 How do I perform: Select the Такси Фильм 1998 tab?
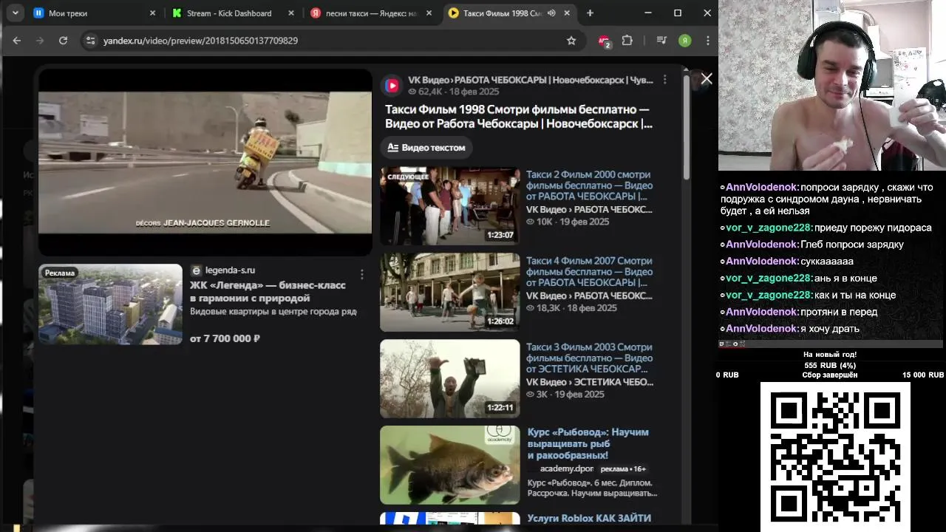(510, 13)
